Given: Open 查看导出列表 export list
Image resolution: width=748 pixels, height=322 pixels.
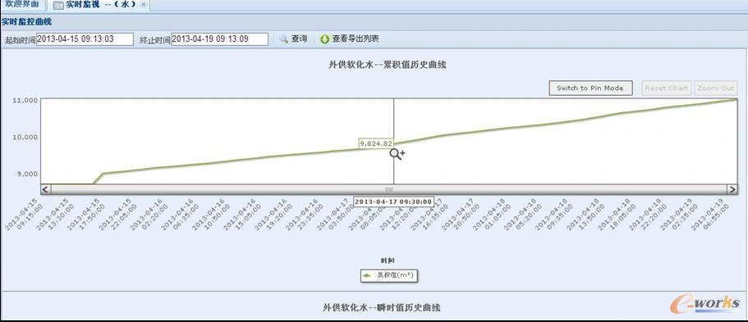Looking at the screenshot, I should point(350,39).
